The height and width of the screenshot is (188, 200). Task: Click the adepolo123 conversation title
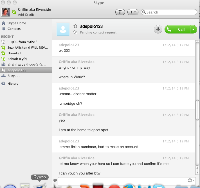click(91, 26)
